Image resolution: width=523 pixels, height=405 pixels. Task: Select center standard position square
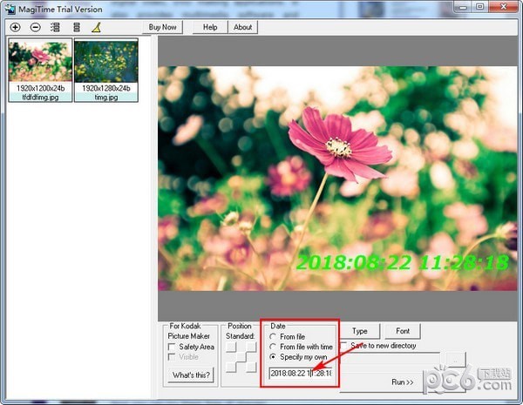[241, 357]
